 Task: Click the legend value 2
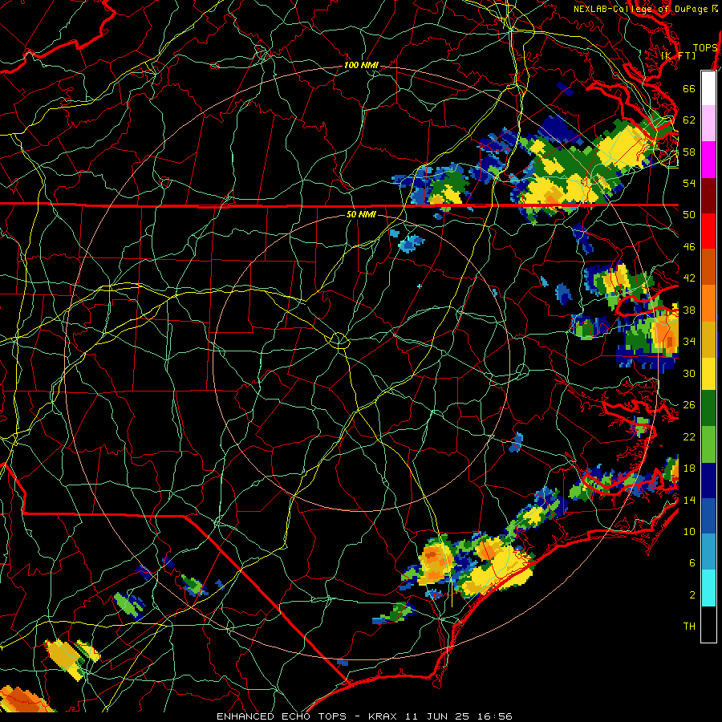(692, 595)
